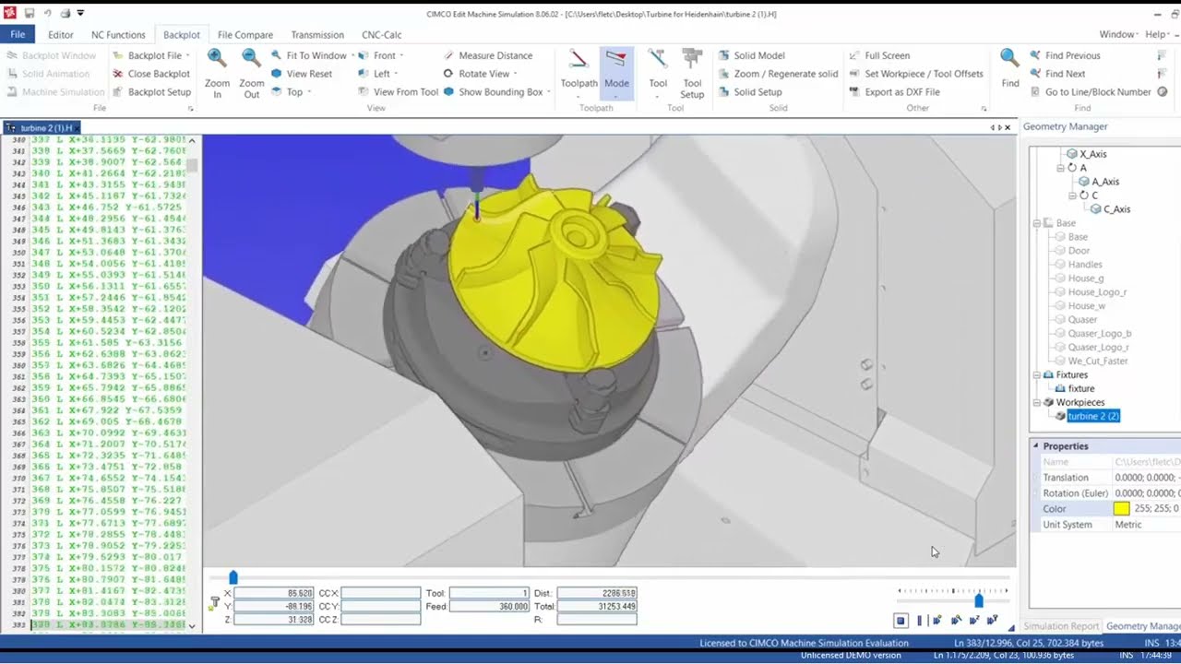1181x664 pixels.
Task: Select A_Axis in geometry tree
Action: (1105, 182)
